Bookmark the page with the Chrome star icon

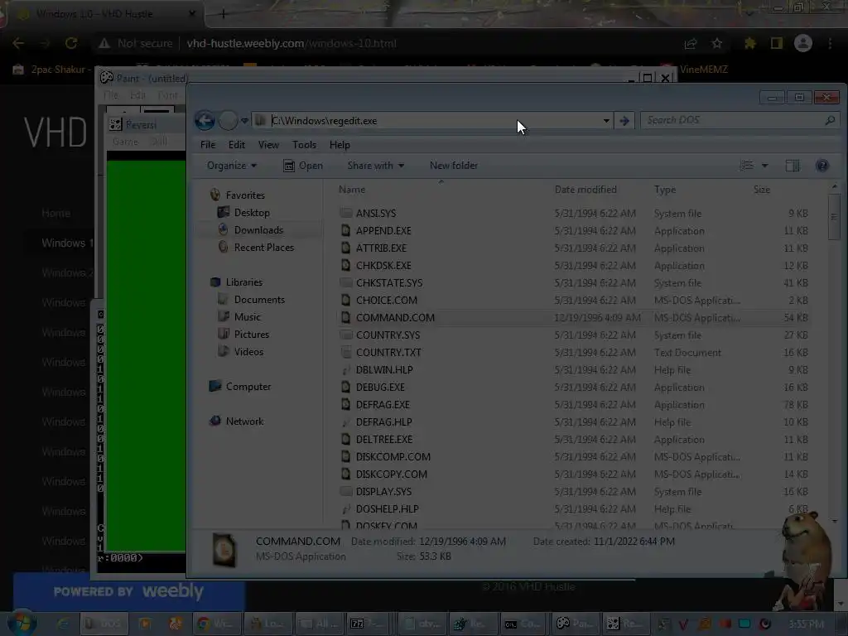[x=716, y=43]
